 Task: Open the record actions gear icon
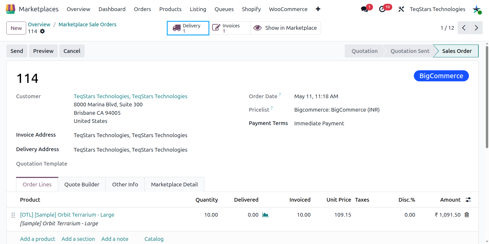tap(42, 31)
